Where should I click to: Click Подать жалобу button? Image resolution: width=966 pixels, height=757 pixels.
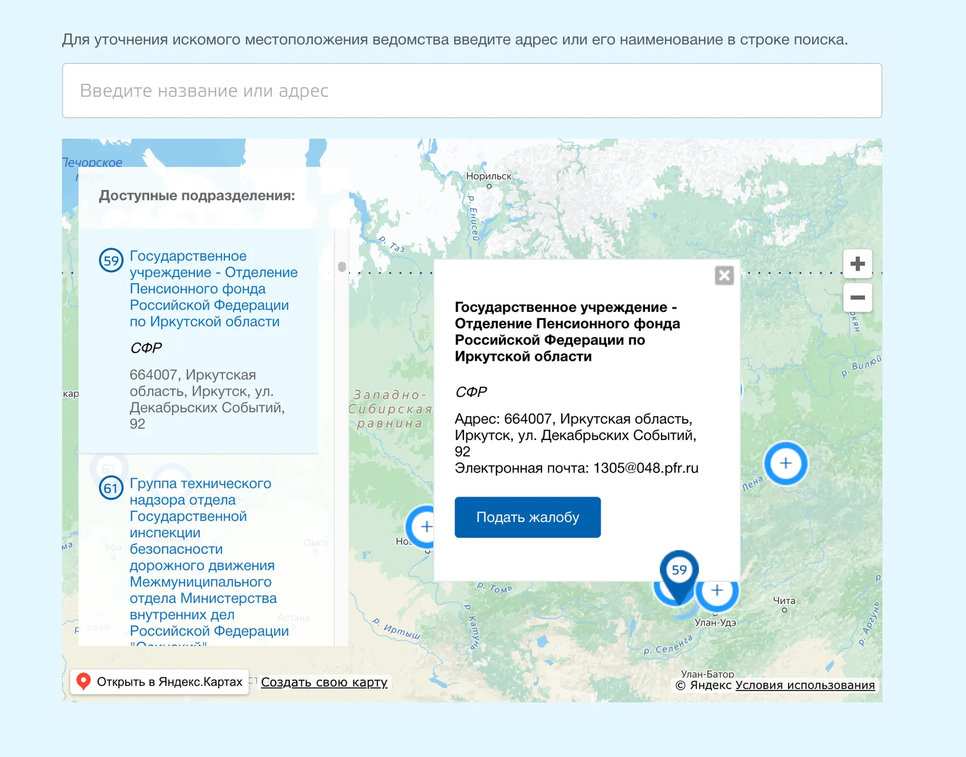click(x=527, y=517)
